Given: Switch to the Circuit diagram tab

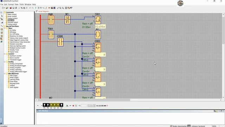Looking at the screenshot, I should [x=43, y=11].
